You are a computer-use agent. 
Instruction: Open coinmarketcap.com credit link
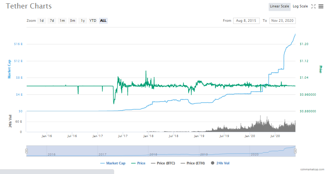312,169
